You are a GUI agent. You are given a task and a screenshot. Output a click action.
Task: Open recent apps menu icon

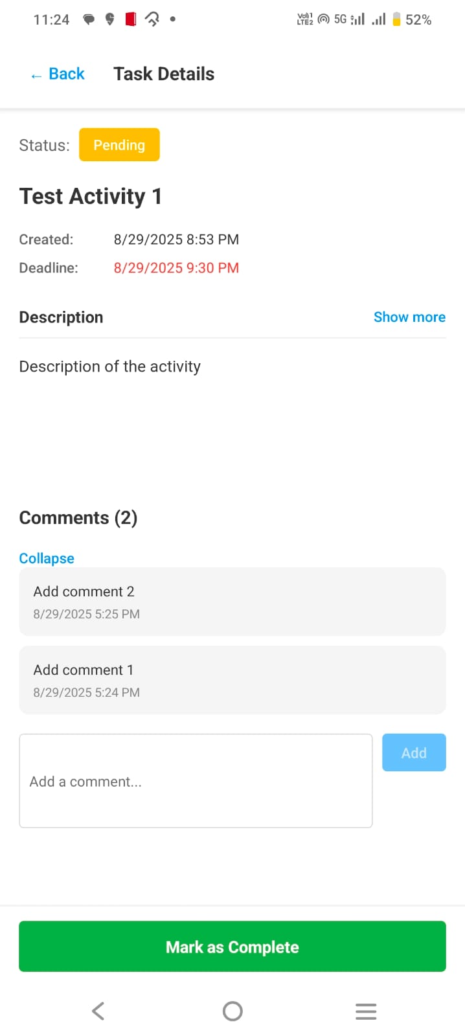[366, 1011]
